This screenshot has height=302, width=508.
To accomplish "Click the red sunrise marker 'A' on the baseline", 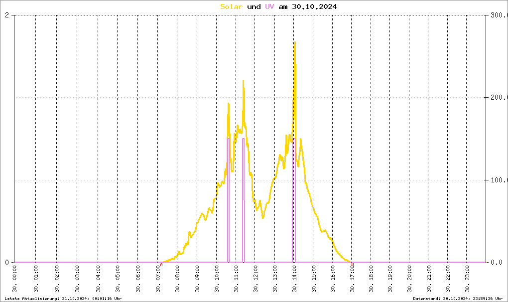I will tap(161, 265).
